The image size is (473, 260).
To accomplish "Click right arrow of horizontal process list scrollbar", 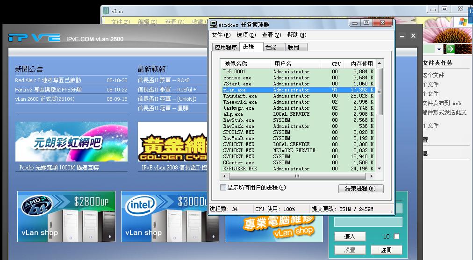I will click(x=372, y=176).
